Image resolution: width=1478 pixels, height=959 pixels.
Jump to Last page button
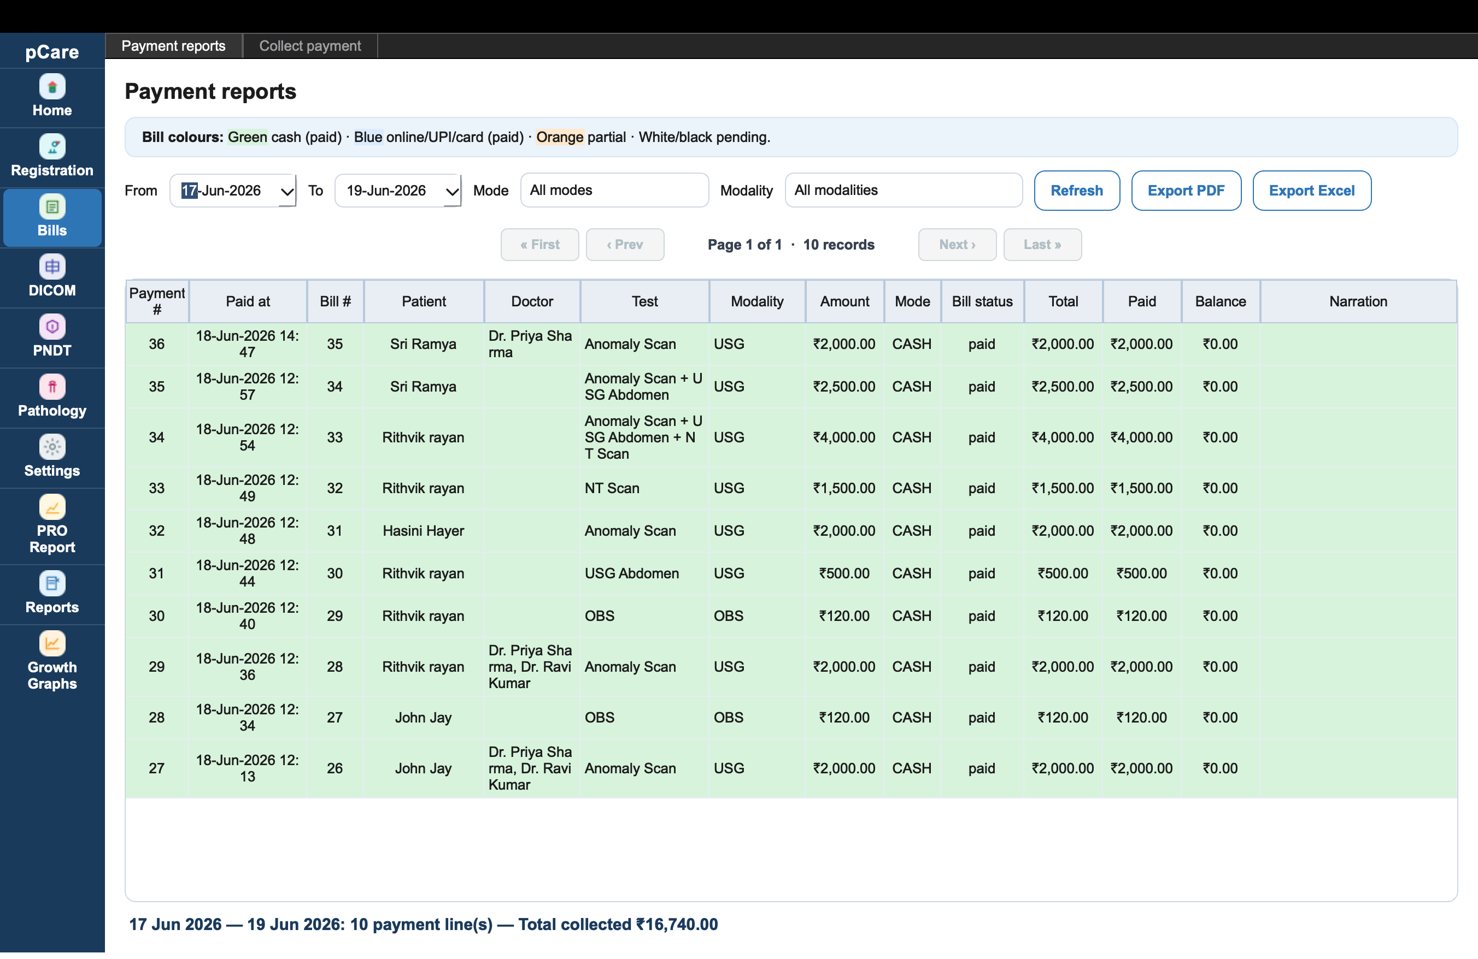(x=1042, y=245)
